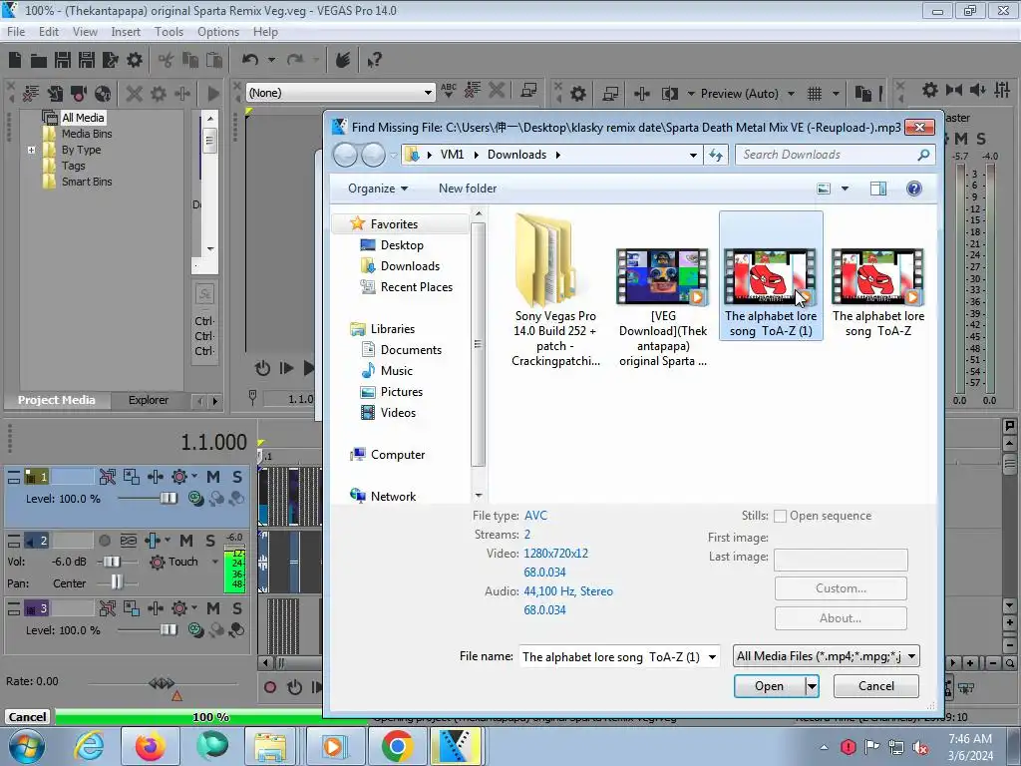Adjust the track 2 Vol slider
This screenshot has height=766, width=1021.
tap(112, 562)
